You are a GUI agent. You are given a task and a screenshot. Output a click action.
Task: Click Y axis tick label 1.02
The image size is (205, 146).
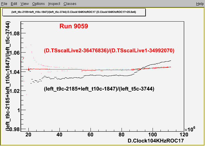click(15, 91)
